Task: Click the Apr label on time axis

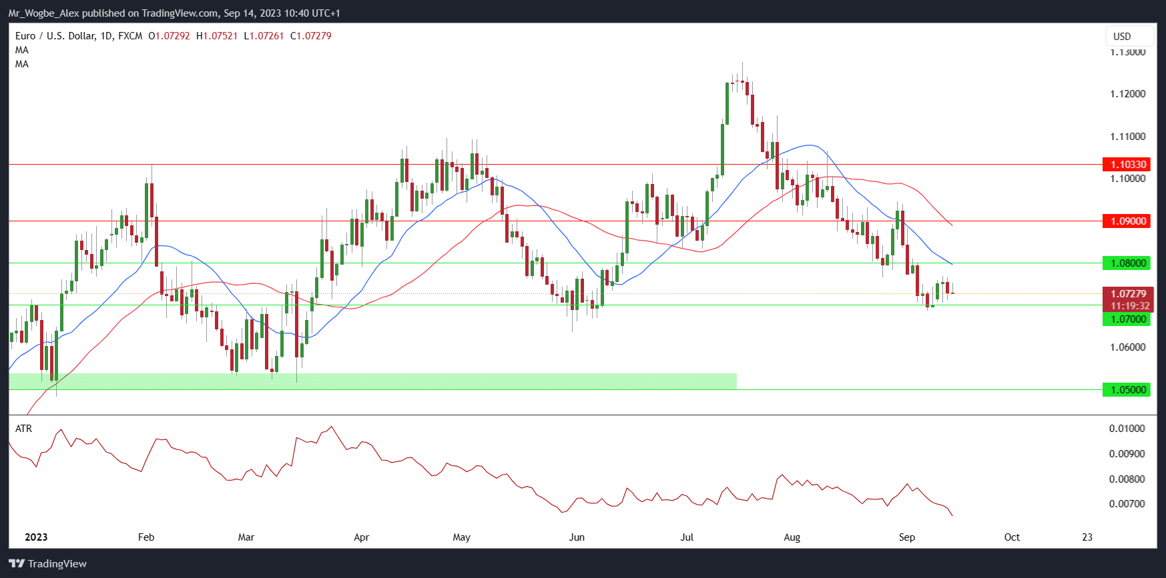Action: pyautogui.click(x=361, y=537)
